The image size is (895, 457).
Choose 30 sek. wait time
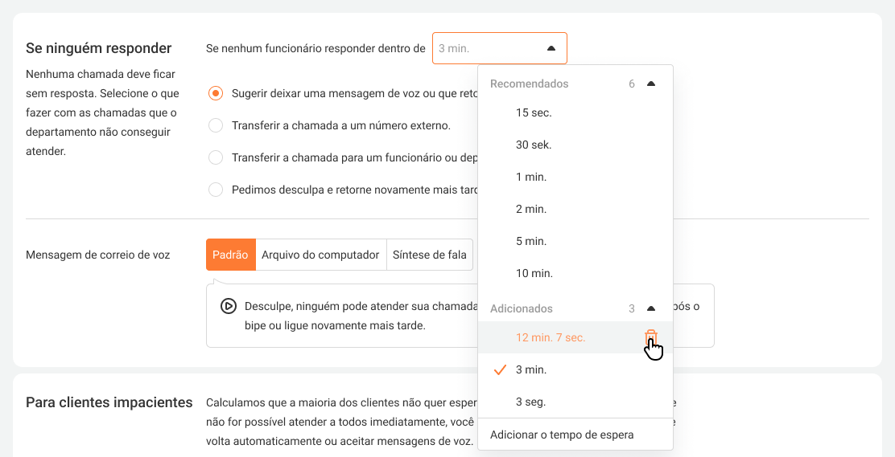(x=534, y=145)
